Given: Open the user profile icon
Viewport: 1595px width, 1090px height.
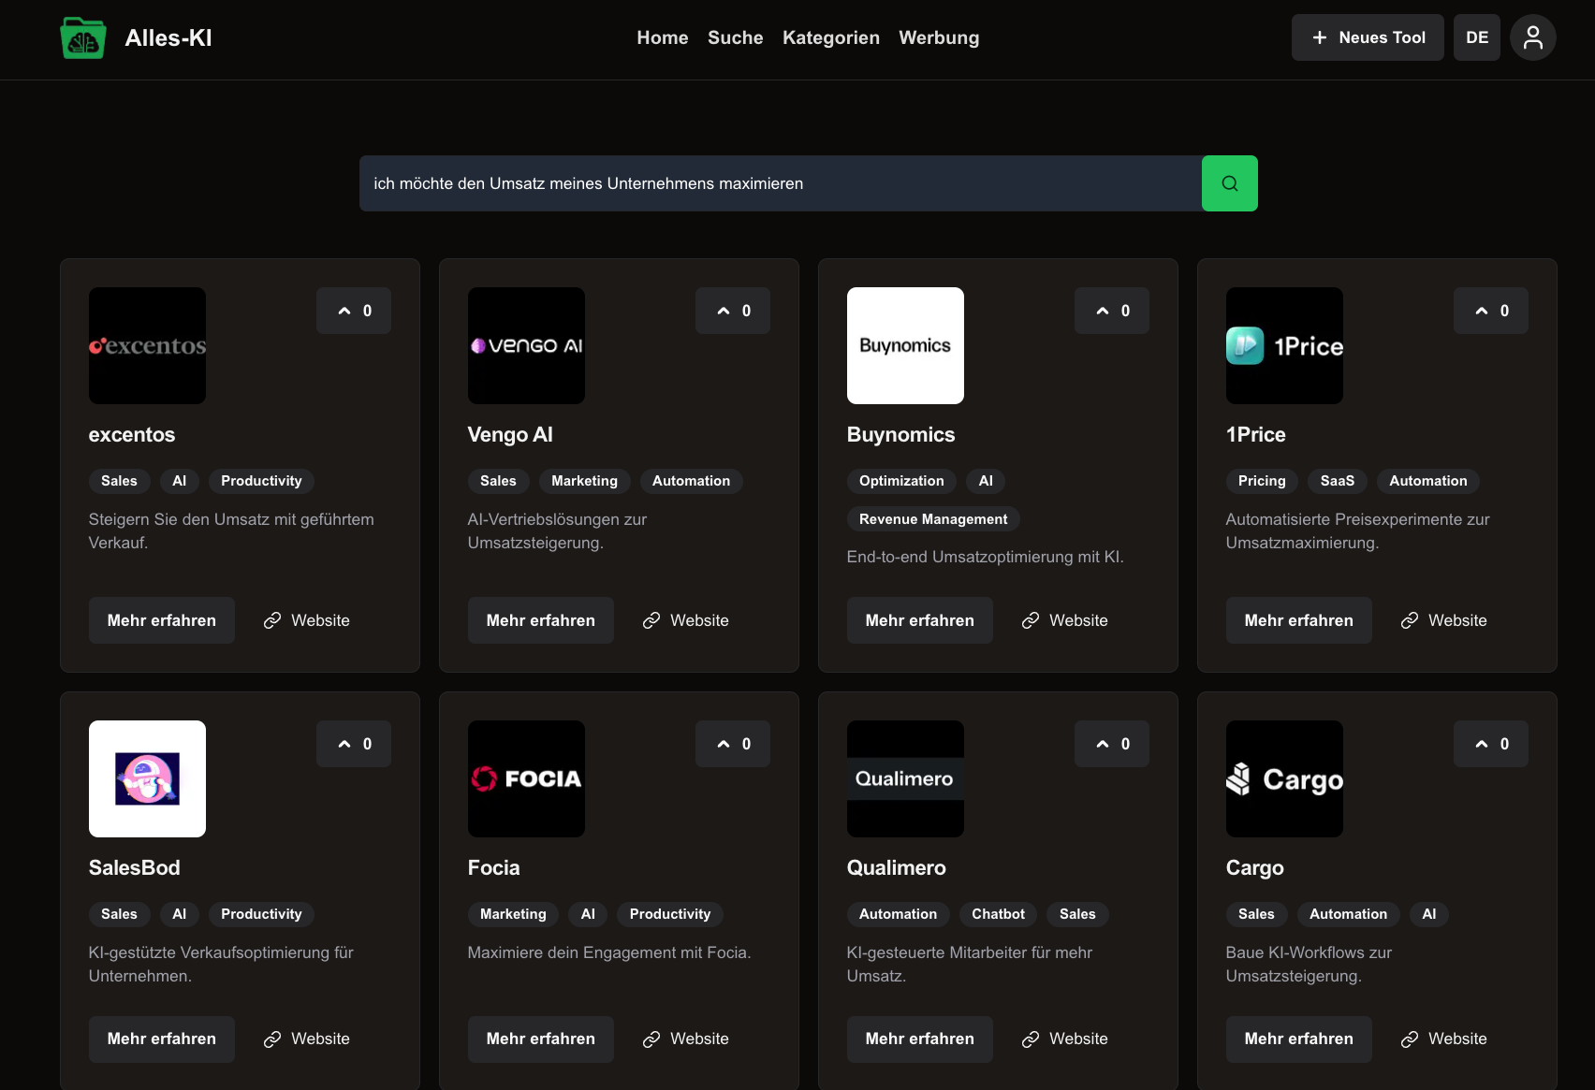Looking at the screenshot, I should [1532, 37].
